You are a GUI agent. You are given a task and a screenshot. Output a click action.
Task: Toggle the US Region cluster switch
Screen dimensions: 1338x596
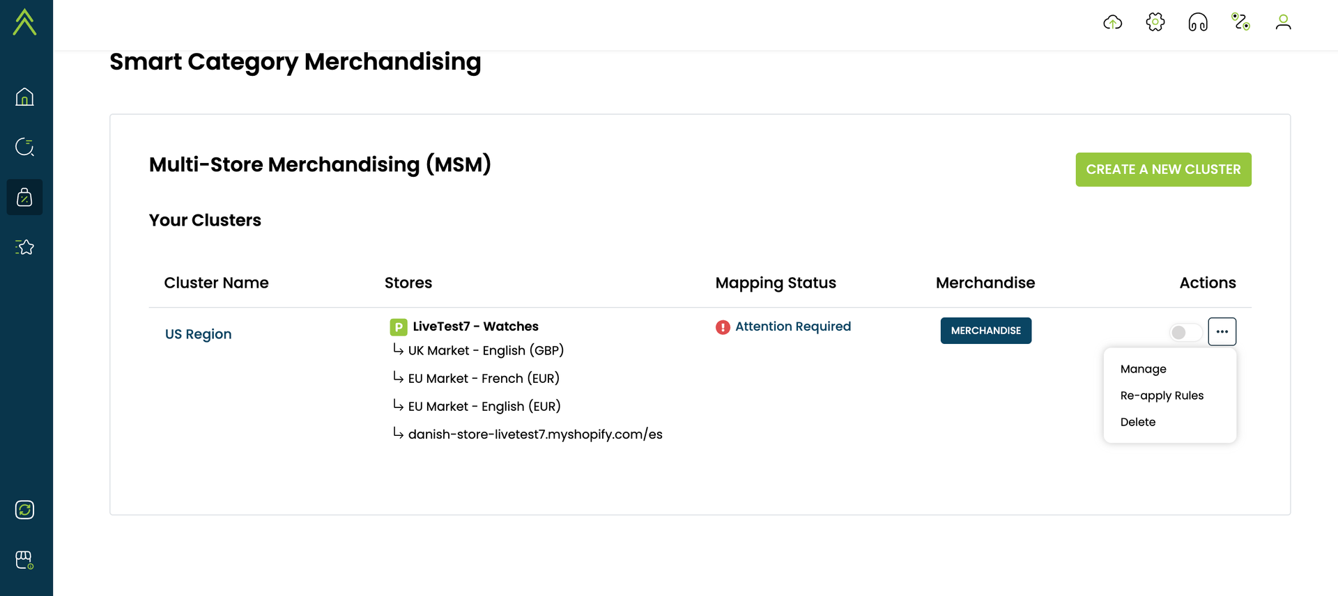(x=1185, y=332)
